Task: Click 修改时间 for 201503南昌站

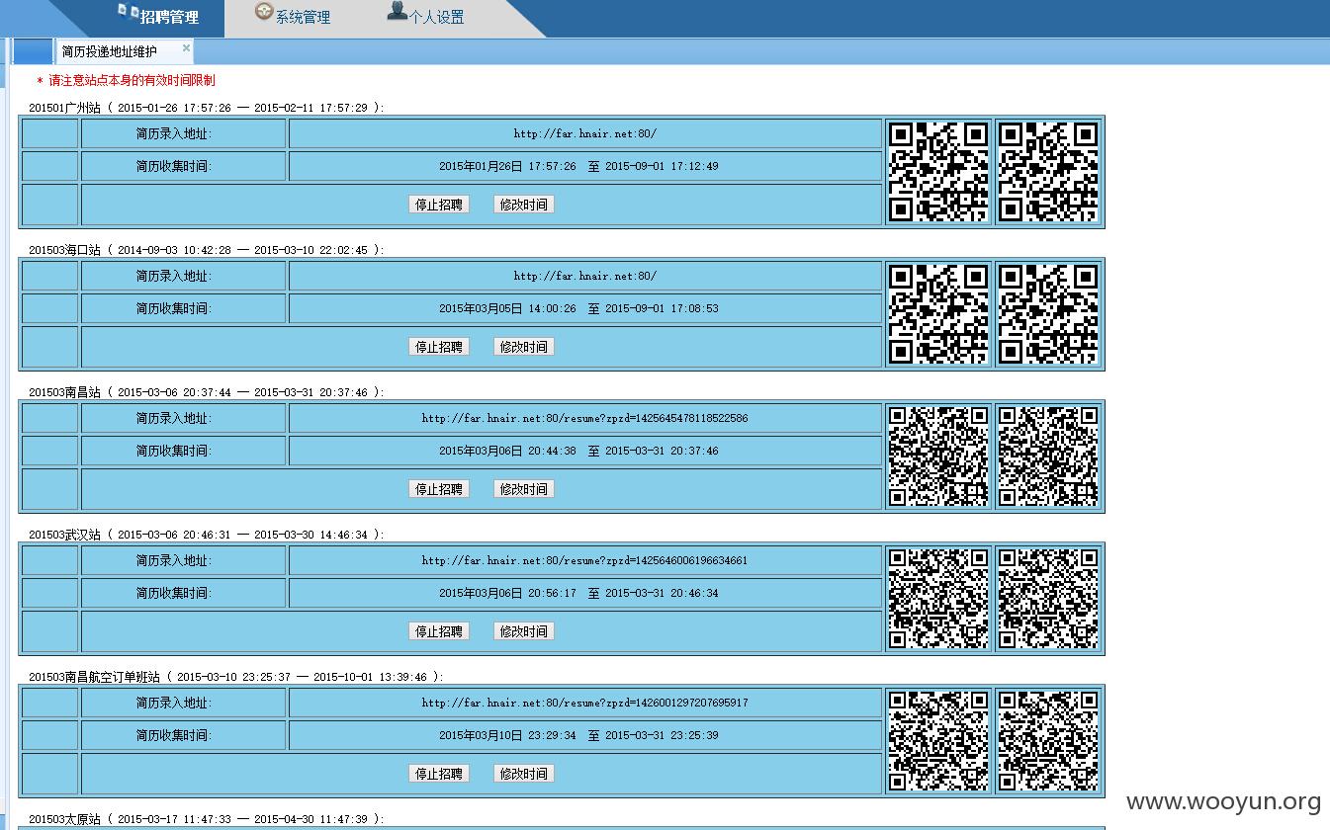Action: tap(524, 489)
